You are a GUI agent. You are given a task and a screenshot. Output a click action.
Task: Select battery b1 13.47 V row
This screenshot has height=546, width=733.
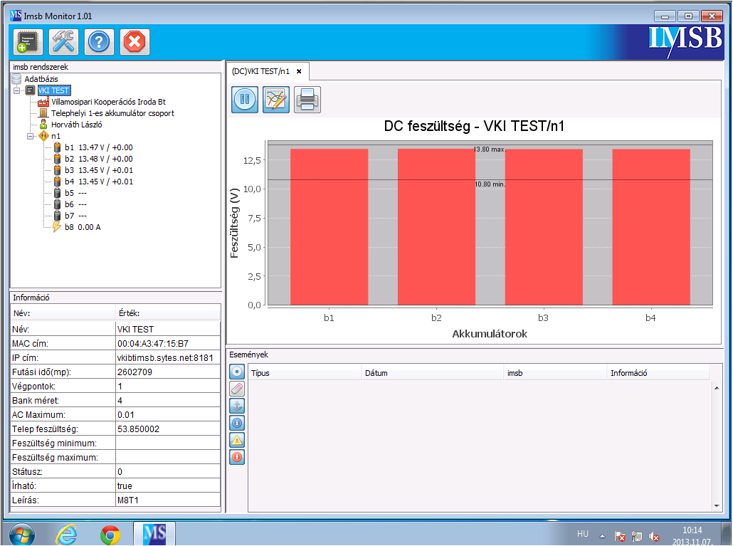click(99, 147)
